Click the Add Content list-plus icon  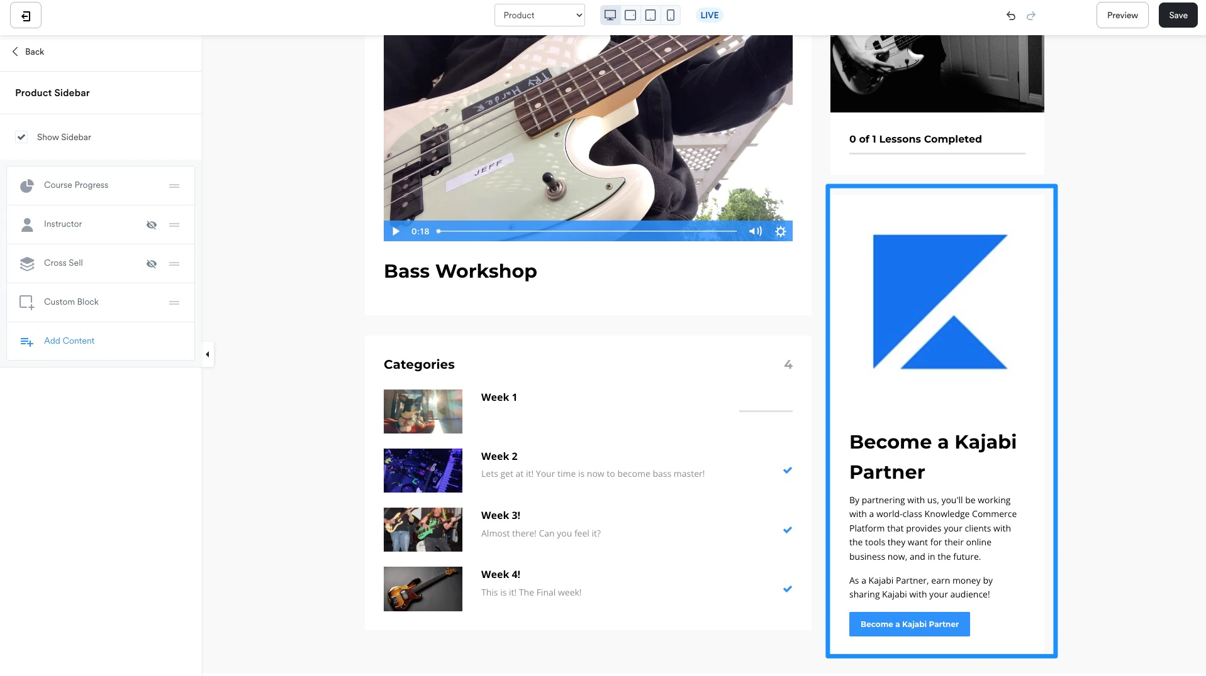26,342
